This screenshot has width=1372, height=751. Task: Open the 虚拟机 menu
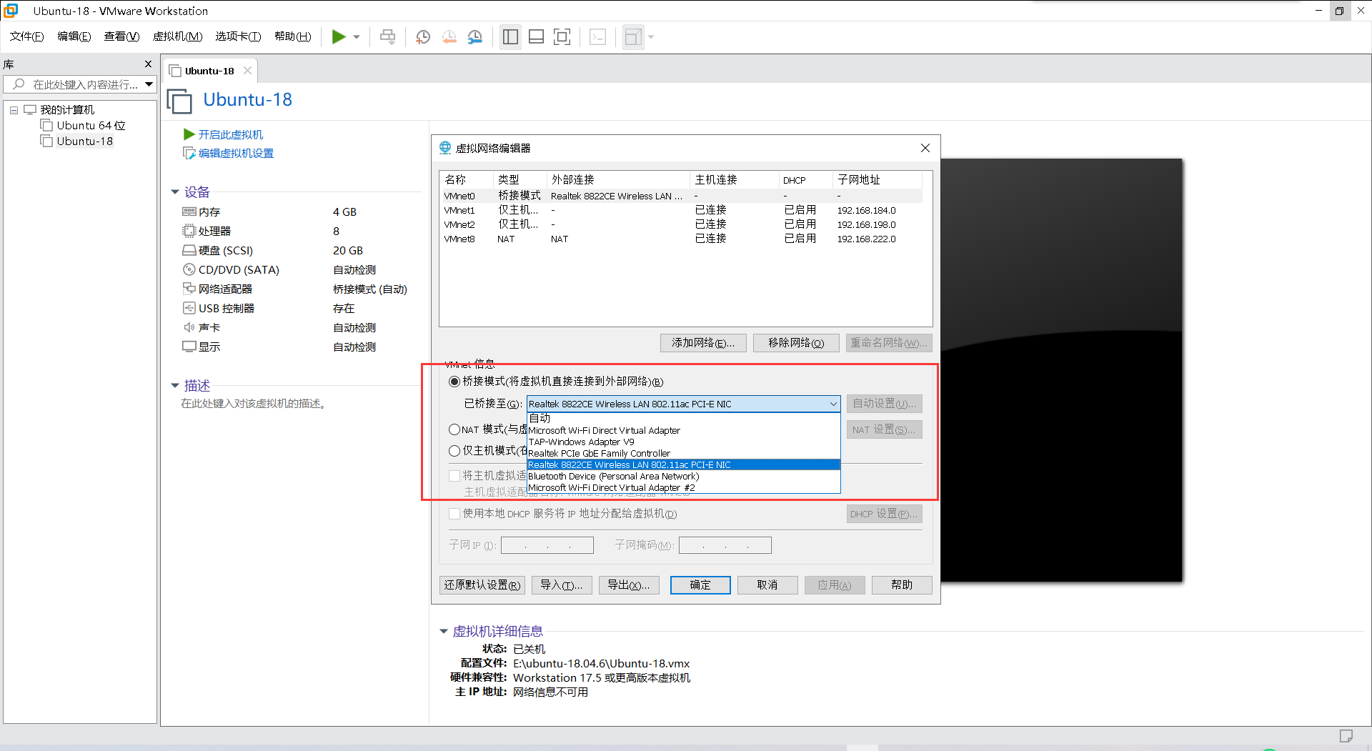pyautogui.click(x=177, y=36)
